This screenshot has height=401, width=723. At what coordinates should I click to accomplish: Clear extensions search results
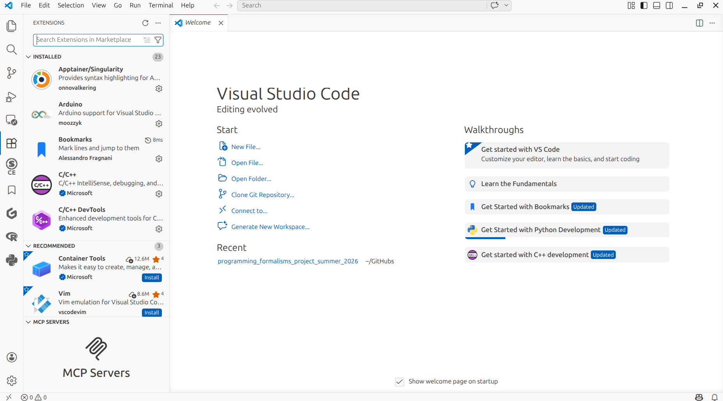147,40
